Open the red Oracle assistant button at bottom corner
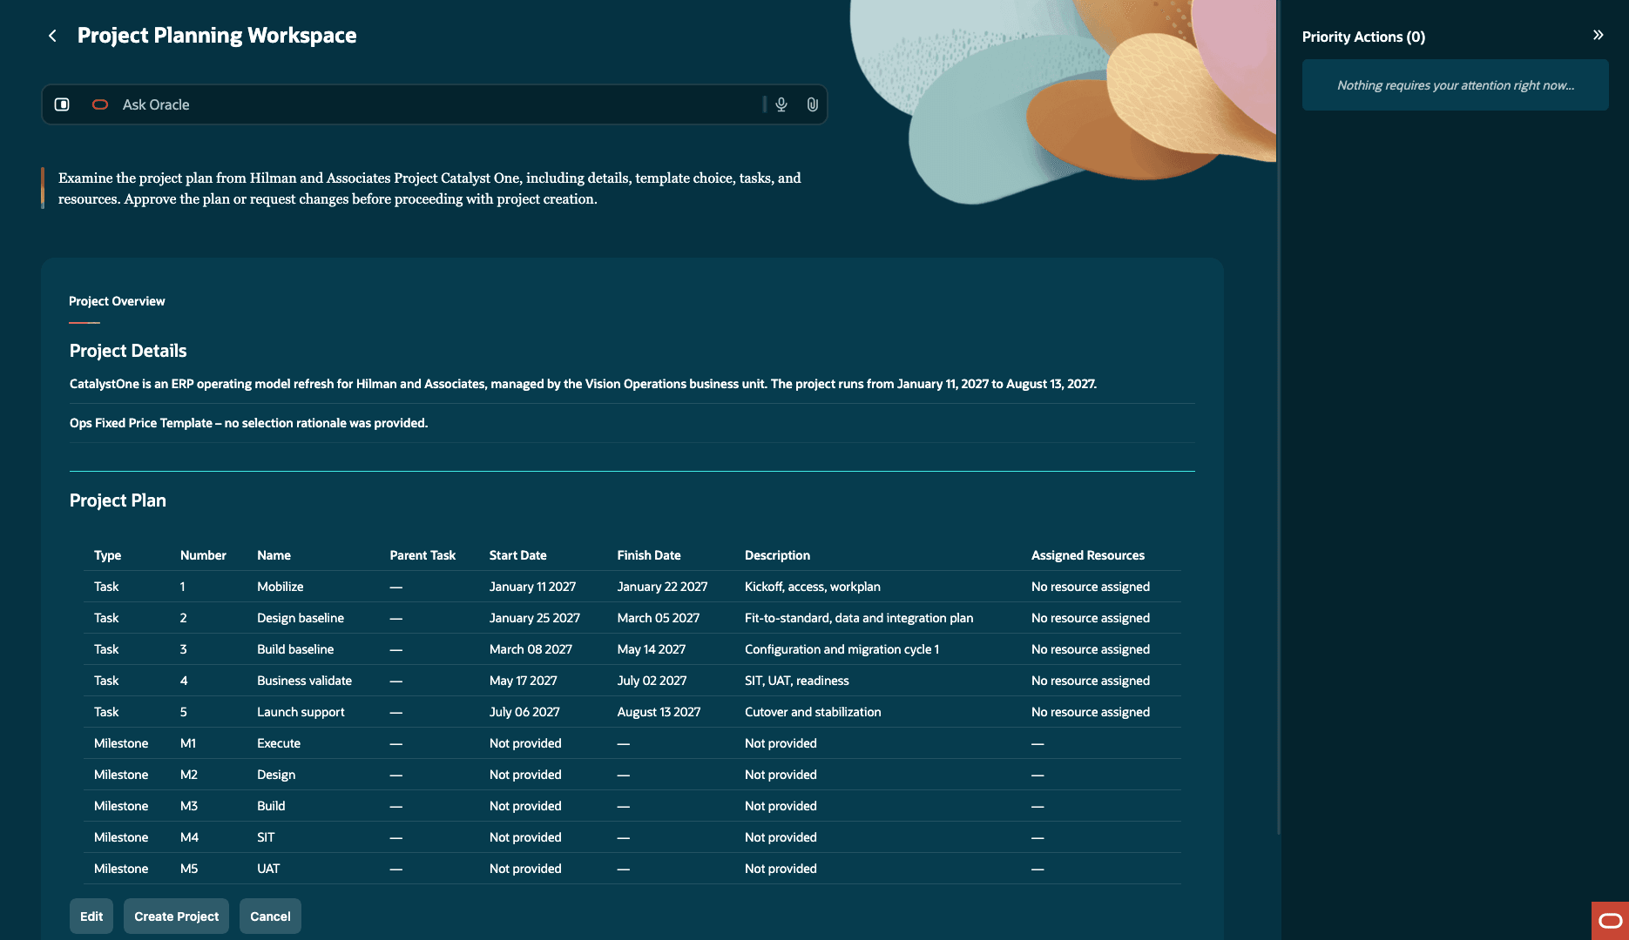This screenshot has width=1629, height=940. 1610,921
